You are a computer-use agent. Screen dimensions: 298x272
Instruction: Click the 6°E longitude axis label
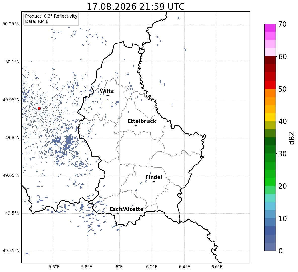(119, 267)
